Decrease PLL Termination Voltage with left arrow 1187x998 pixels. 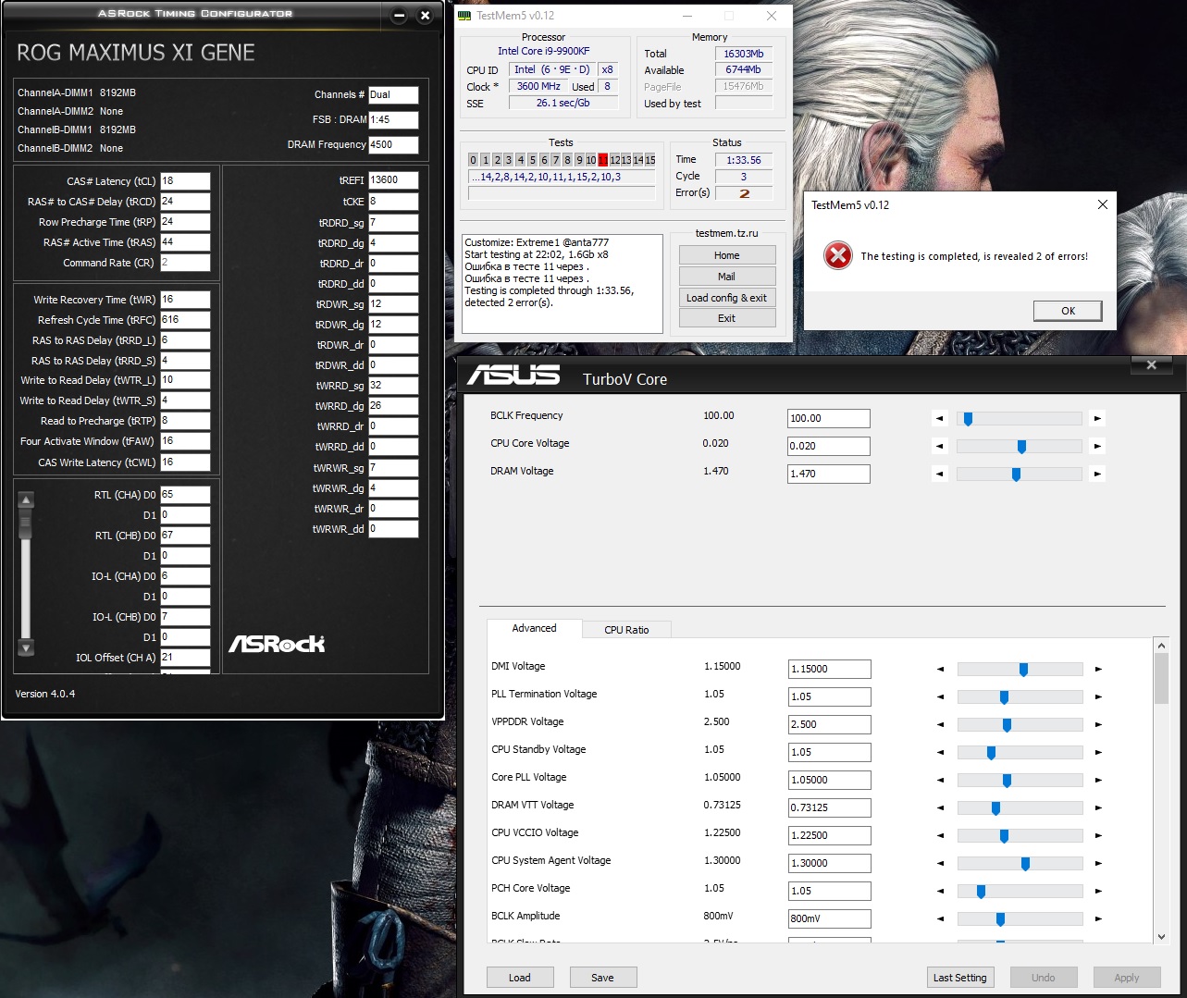pos(941,696)
